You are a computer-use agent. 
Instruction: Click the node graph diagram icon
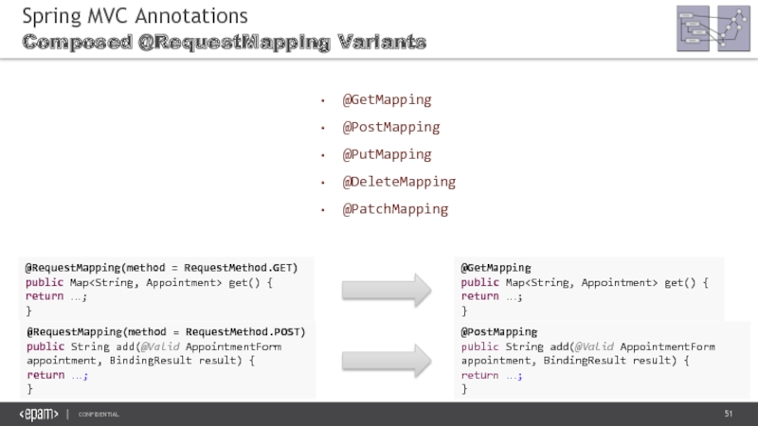pyautogui.click(x=733, y=28)
